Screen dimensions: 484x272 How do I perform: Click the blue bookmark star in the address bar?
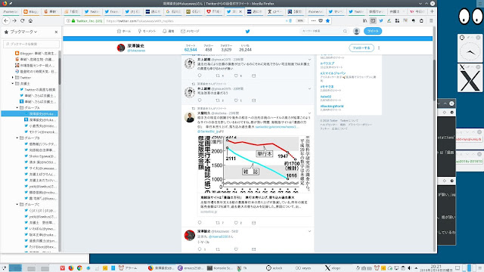pyautogui.click(x=327, y=20)
